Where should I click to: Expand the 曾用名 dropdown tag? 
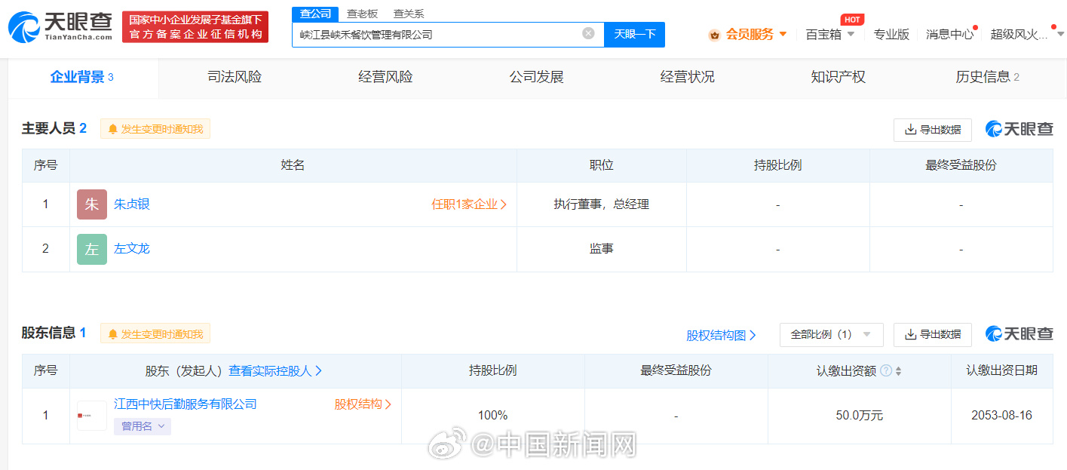[143, 426]
